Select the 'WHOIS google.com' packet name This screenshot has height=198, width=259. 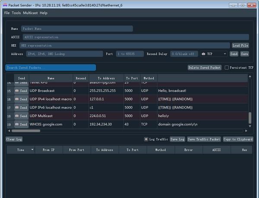pyautogui.click(x=46, y=124)
